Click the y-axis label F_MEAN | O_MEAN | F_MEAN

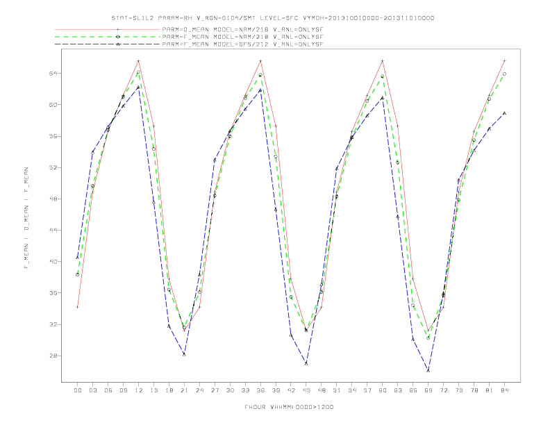point(26,218)
